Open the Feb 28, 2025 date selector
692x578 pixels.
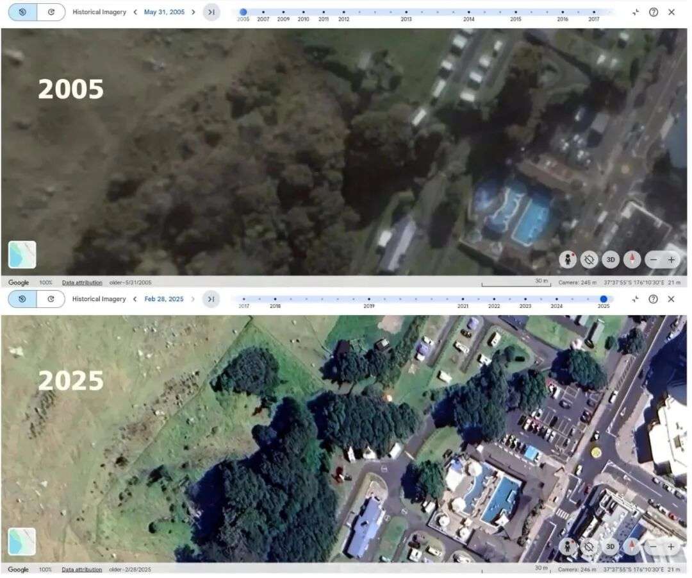[x=164, y=299]
